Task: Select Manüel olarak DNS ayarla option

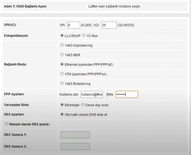Action: tap(6, 124)
